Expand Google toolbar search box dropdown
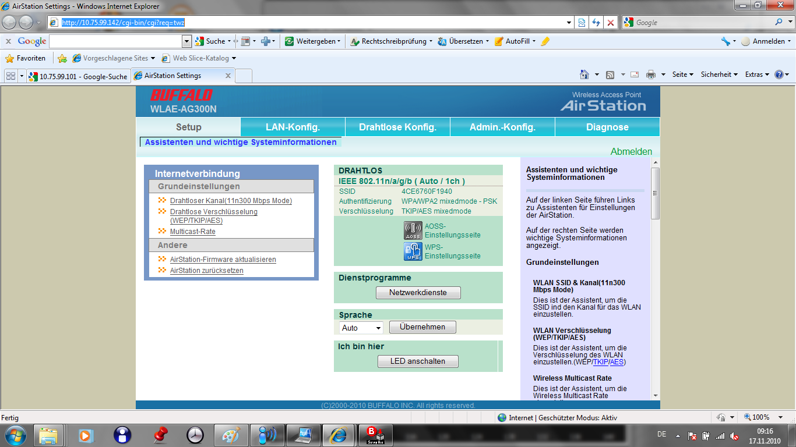796x447 pixels. coord(186,41)
